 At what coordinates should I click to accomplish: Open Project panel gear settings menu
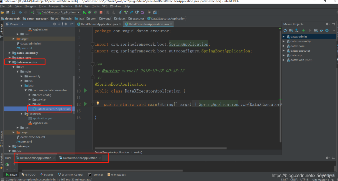click(66, 24)
